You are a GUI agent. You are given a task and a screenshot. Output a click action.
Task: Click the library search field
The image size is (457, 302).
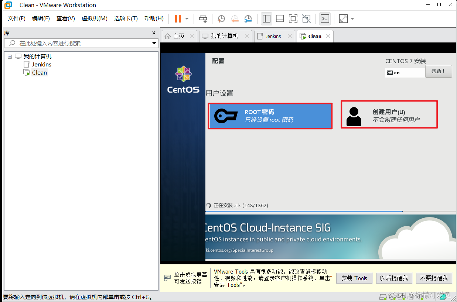point(81,43)
